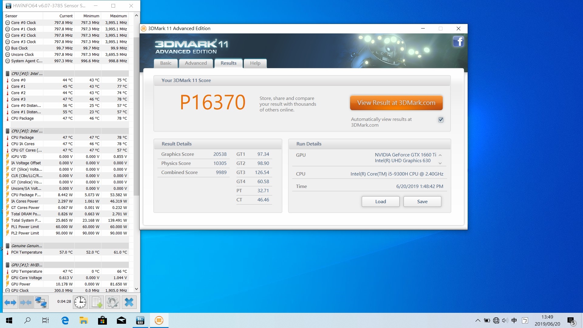This screenshot has height=328, width=583.
Task: Open Mail app from taskbar
Action: pos(121,320)
